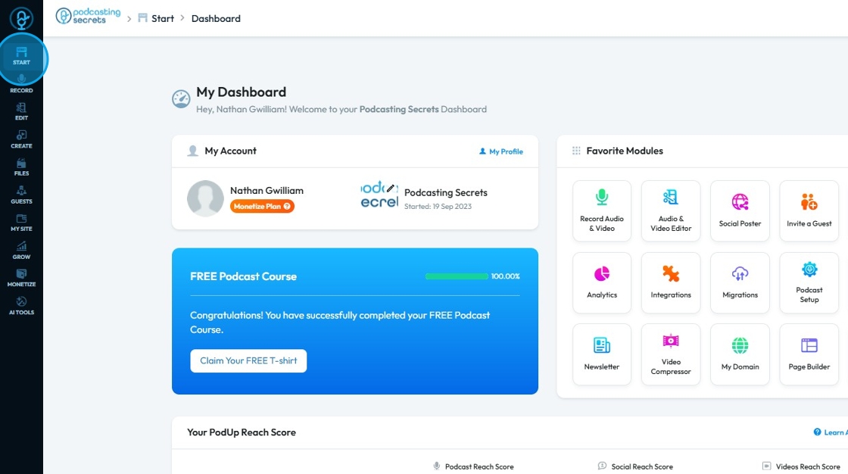This screenshot has height=474, width=848.
Task: Open the Create section in the sidebar
Action: coord(21,139)
